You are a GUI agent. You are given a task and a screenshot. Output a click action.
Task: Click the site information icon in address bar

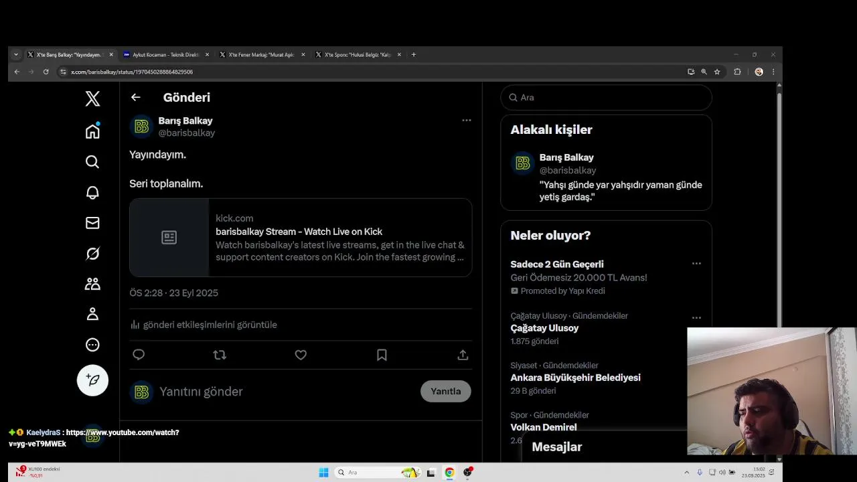click(63, 72)
